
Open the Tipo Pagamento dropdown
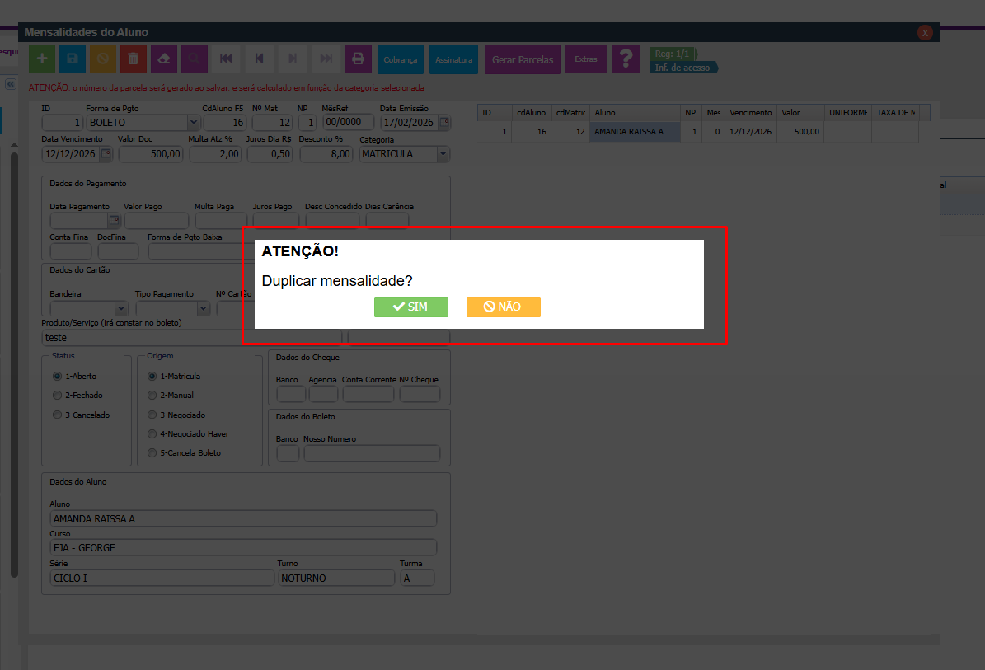pyautogui.click(x=204, y=308)
